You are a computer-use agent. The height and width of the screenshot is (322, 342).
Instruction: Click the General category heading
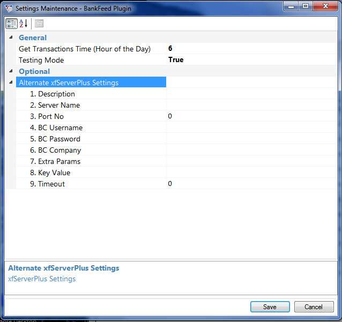[x=33, y=38]
